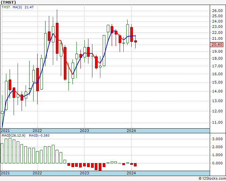Click the 18.00 price axis label
The image size is (226, 181).
click(217, 58)
